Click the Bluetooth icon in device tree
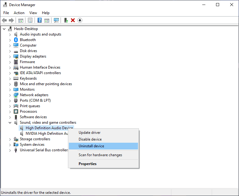 (16, 40)
